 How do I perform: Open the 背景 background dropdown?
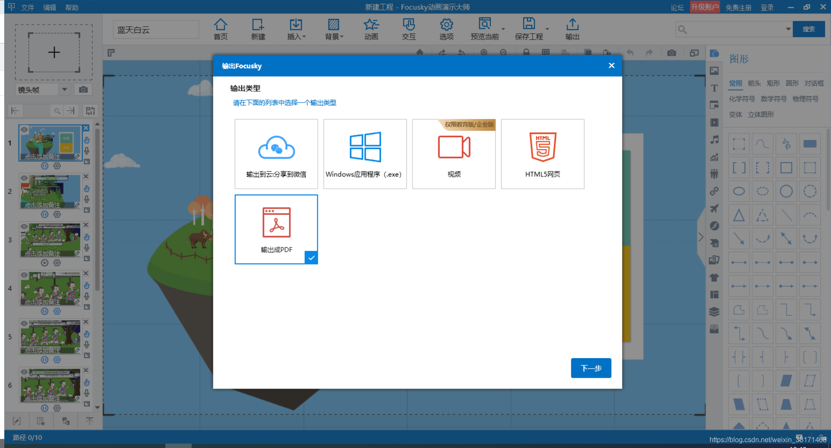pos(334,29)
